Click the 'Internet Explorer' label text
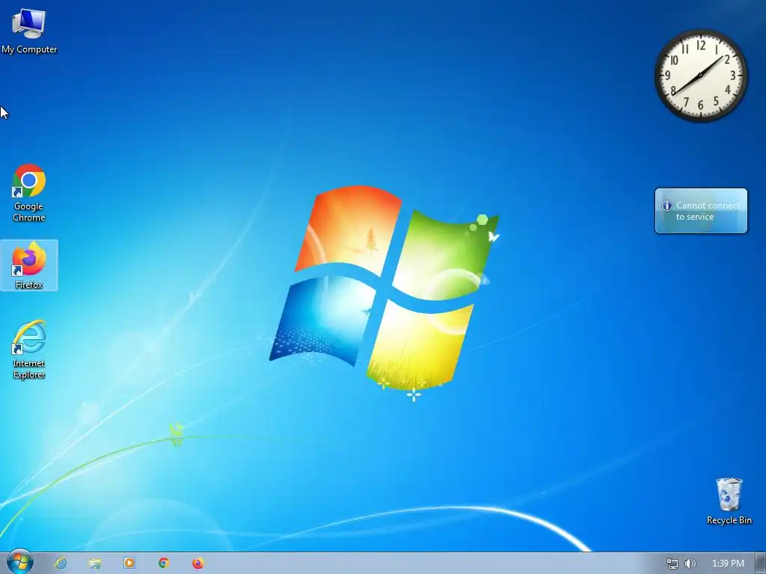The image size is (766, 574). 29,369
